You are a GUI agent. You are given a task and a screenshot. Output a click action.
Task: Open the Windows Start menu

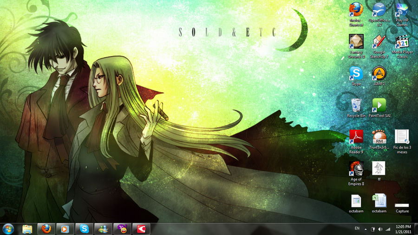(8, 229)
